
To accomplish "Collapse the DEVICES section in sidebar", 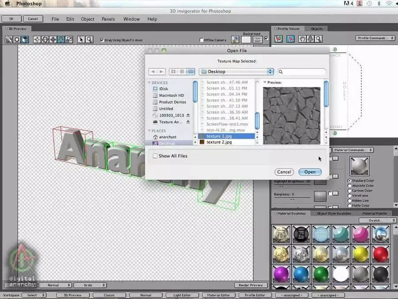I will point(149,83).
